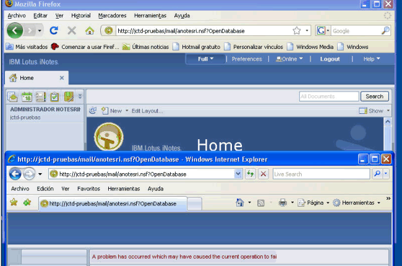The height and width of the screenshot is (266, 402).
Task: Click iNotes scrollbar up arrow
Action: (x=388, y=121)
